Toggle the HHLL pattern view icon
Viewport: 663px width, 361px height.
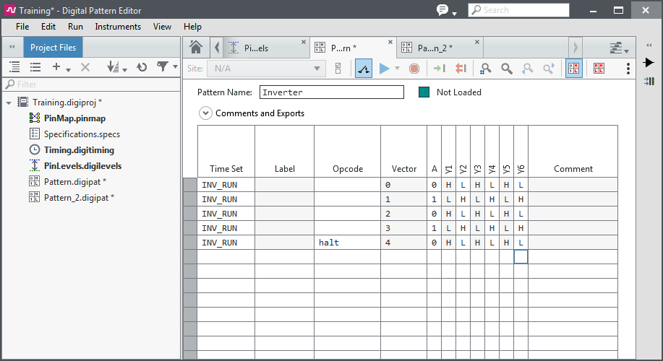point(599,69)
